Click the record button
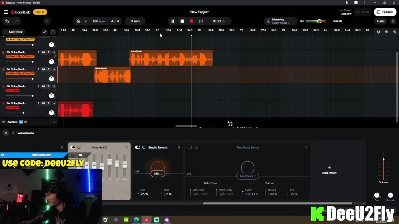Screen dimensions: 399x224 click(x=191, y=21)
